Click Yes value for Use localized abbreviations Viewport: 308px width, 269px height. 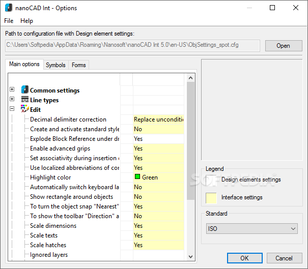pos(158,168)
